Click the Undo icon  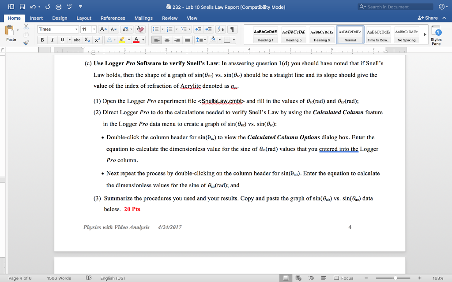[33, 7]
